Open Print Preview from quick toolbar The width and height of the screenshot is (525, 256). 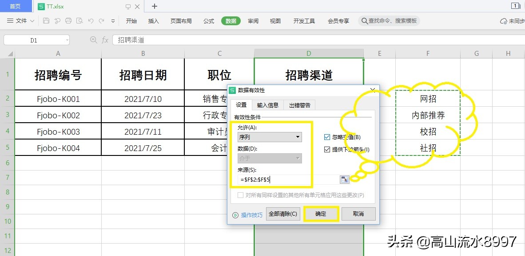point(80,21)
